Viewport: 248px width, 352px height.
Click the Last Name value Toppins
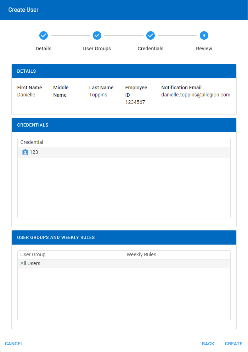click(98, 95)
